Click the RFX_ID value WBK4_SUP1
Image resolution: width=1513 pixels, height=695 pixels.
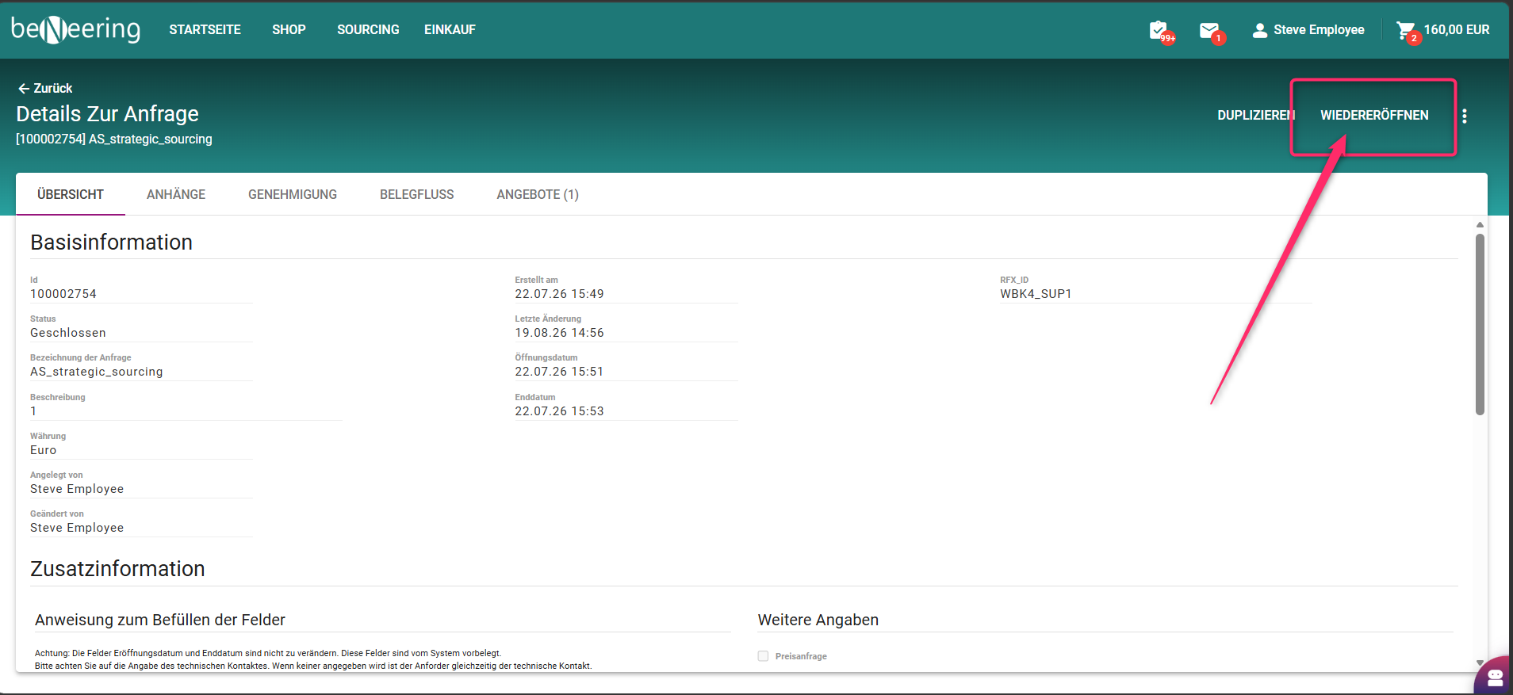[1036, 294]
